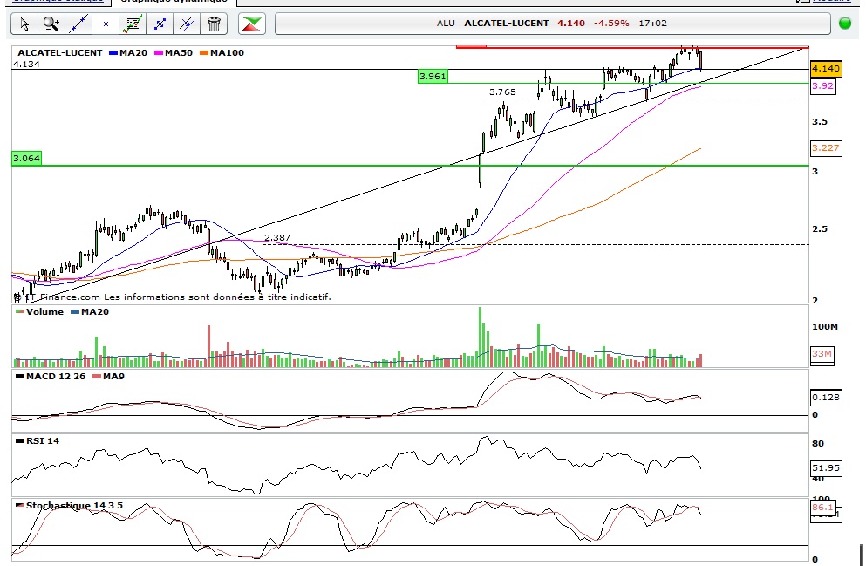Click the RSI 14 legend label

[x=38, y=441]
